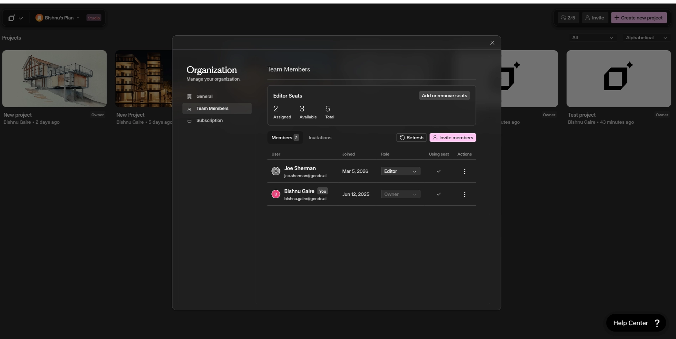Click the Bishnu's Plan organization avatar
This screenshot has height=339, width=676.
click(x=39, y=18)
